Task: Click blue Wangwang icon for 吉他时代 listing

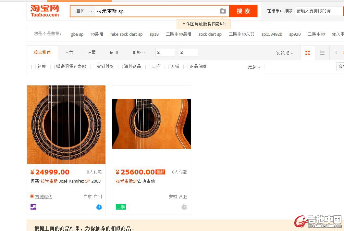Action: tap(99, 207)
